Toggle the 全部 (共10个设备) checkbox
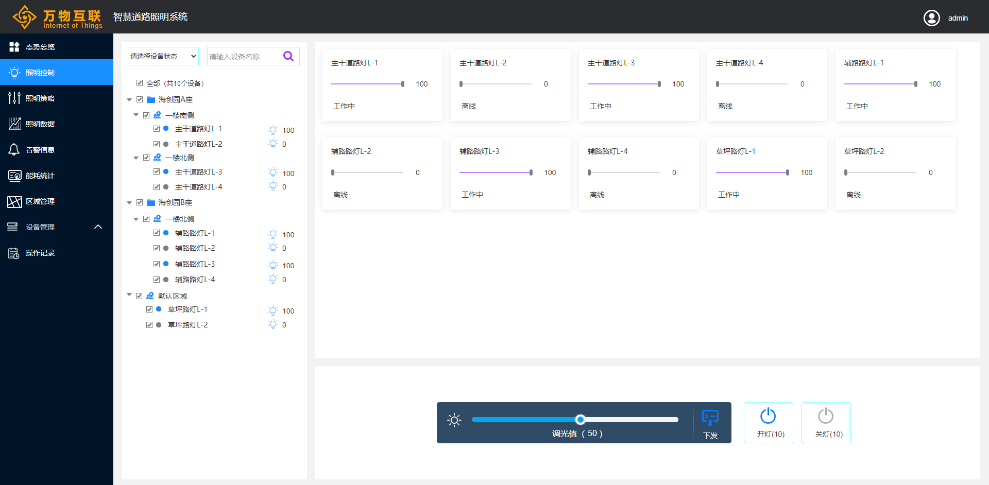989x485 pixels. (x=140, y=83)
